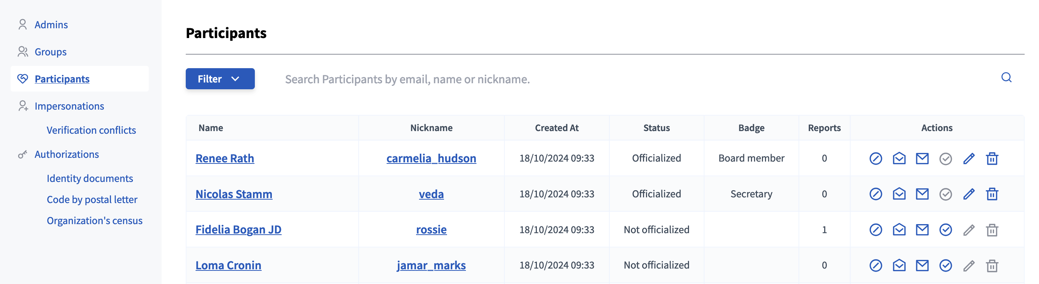This screenshot has width=1039, height=284.
Task: Delete Nicolas Stamm using the trash icon
Action: point(992,194)
